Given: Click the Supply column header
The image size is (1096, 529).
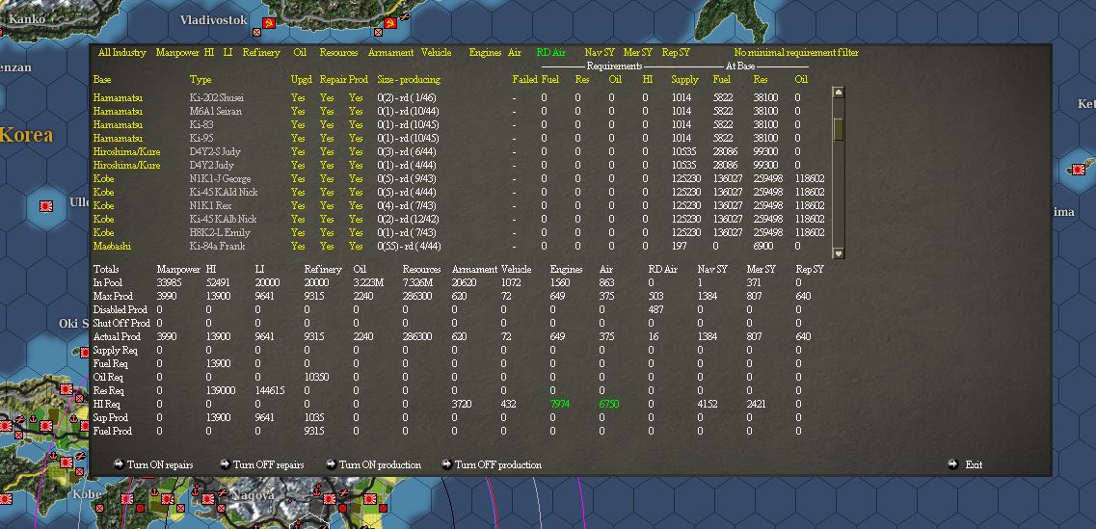Looking at the screenshot, I should [685, 80].
